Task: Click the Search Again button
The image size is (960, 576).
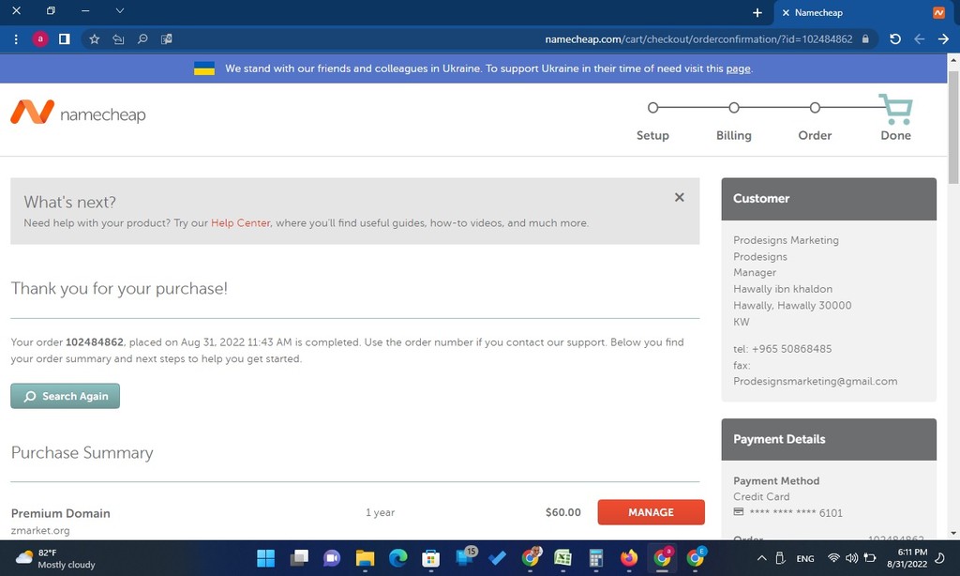Action: [x=66, y=396]
